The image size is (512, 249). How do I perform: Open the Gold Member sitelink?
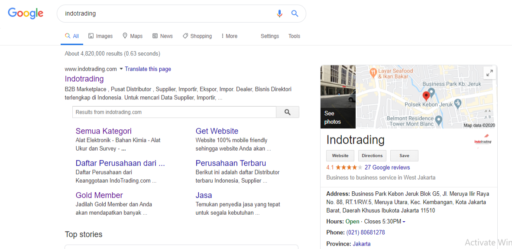click(x=99, y=195)
